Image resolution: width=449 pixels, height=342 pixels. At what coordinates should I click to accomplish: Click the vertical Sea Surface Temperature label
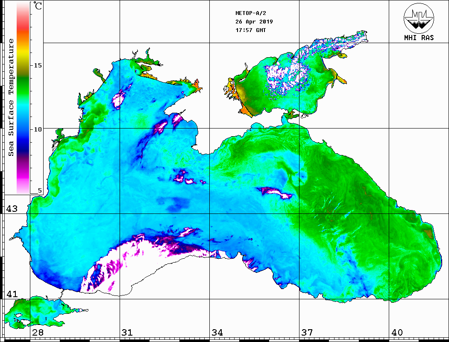point(11,97)
